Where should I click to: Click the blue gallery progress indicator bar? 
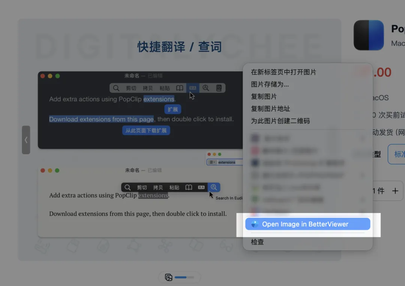click(x=180, y=277)
